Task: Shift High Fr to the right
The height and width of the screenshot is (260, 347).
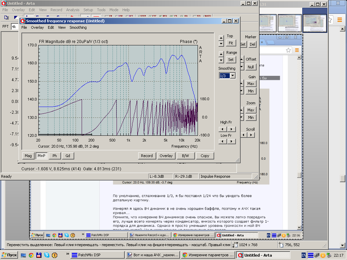Action: click(x=231, y=129)
